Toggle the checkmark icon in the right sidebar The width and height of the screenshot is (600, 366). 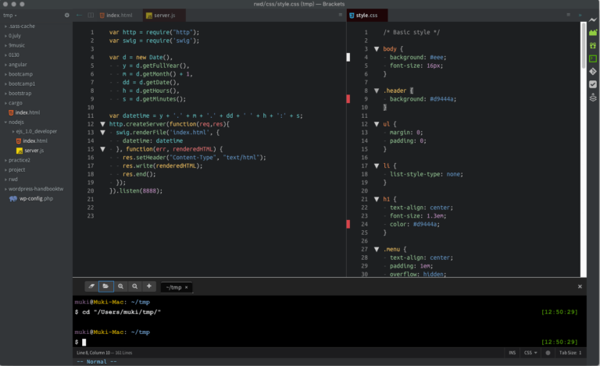point(592,84)
